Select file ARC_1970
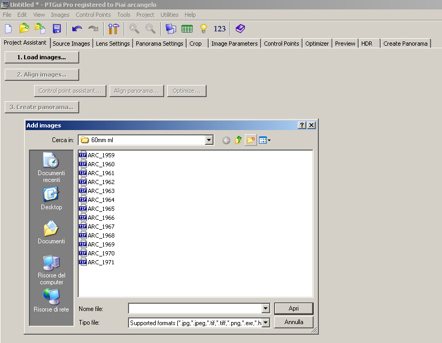Screen dimensions: 442x343 coord(97,253)
